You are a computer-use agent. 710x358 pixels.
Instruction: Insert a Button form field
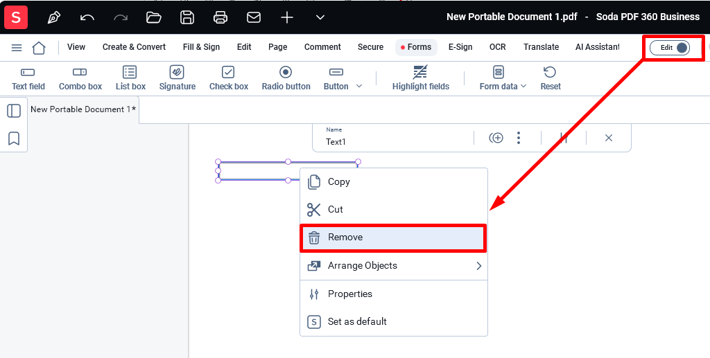336,79
